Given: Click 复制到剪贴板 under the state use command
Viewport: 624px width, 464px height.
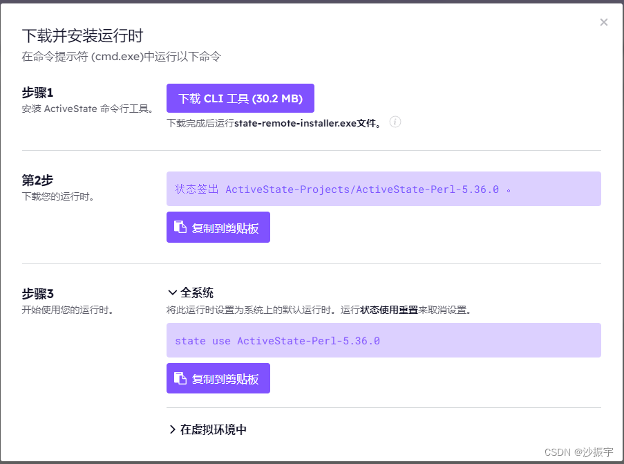Looking at the screenshot, I should (x=218, y=378).
